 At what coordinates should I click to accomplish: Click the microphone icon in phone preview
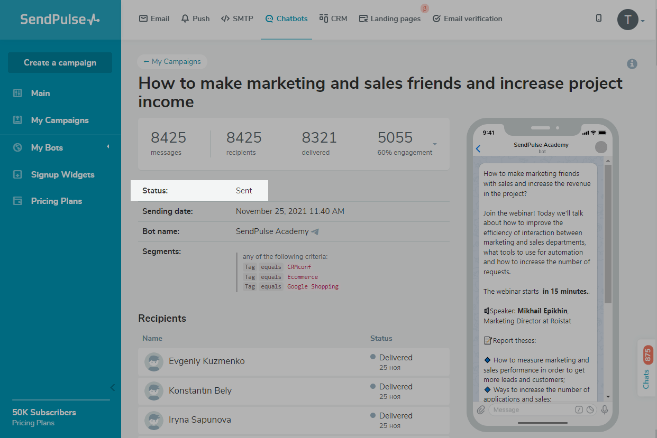click(604, 409)
